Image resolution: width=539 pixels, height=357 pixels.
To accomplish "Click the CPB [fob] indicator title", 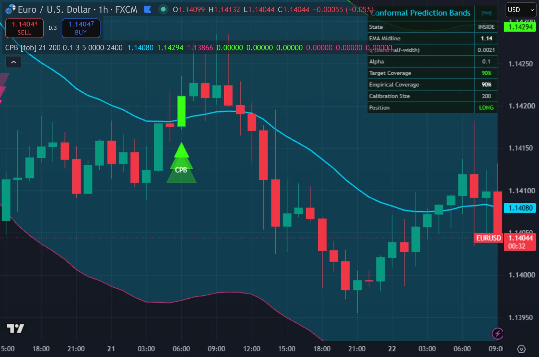I will tap(21, 48).
